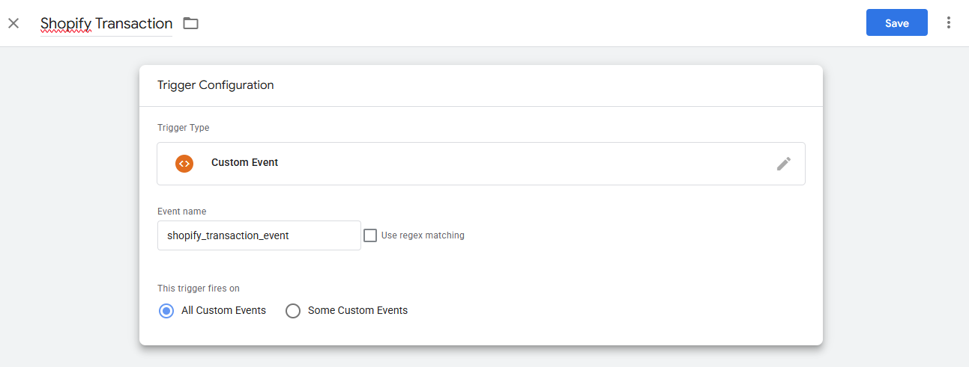Screen dimensions: 969x367
Task: Click the empty area of the trigger type box
Action: coord(525,163)
